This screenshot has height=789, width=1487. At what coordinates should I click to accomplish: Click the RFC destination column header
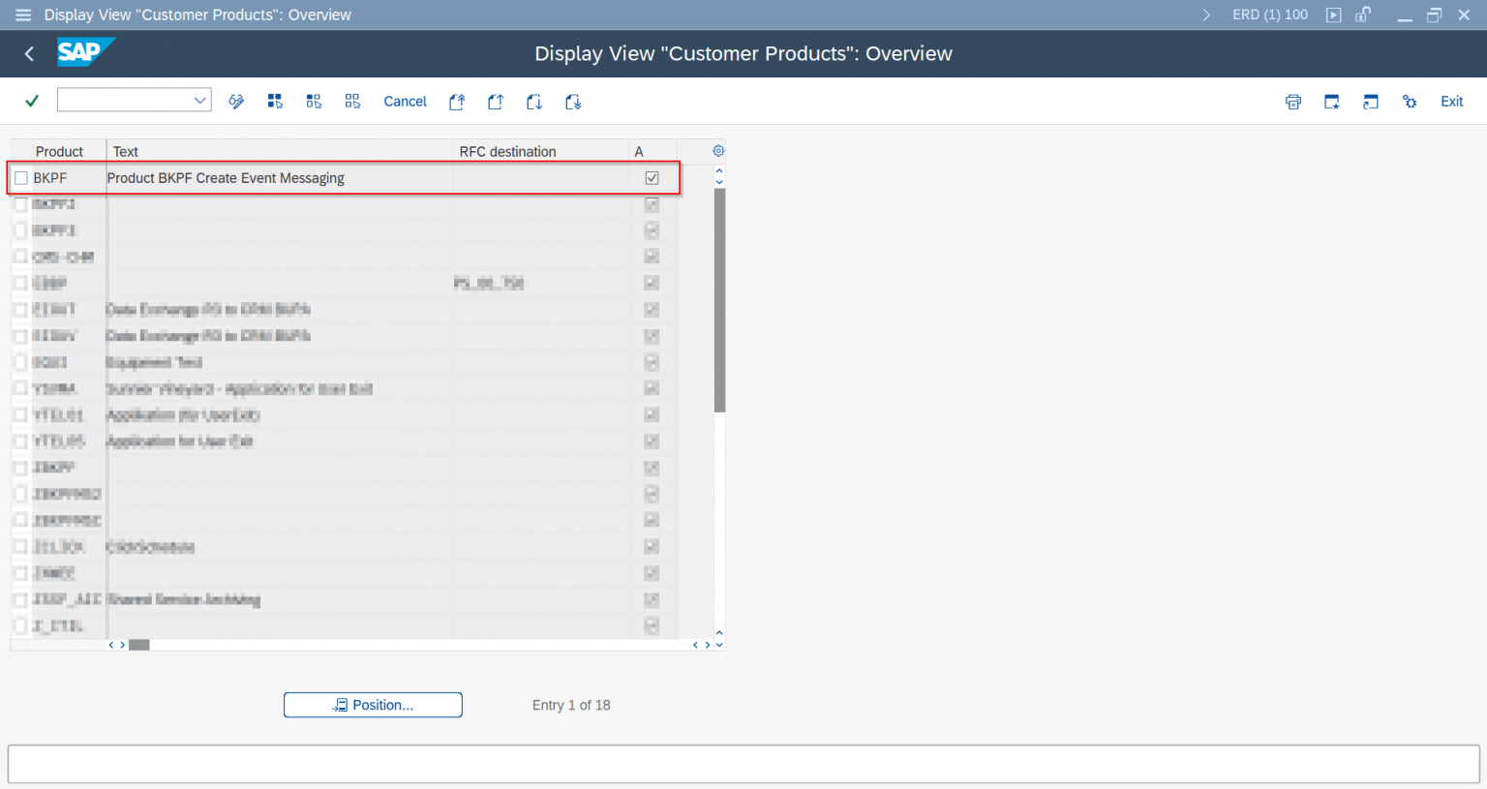pos(507,152)
